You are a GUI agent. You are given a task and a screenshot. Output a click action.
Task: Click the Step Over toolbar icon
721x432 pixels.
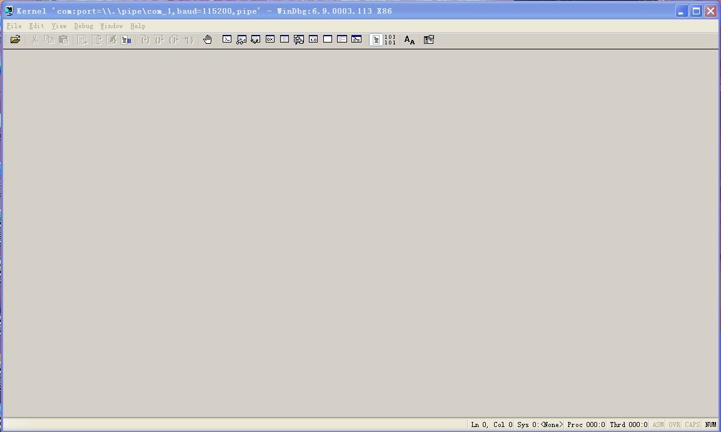(159, 39)
